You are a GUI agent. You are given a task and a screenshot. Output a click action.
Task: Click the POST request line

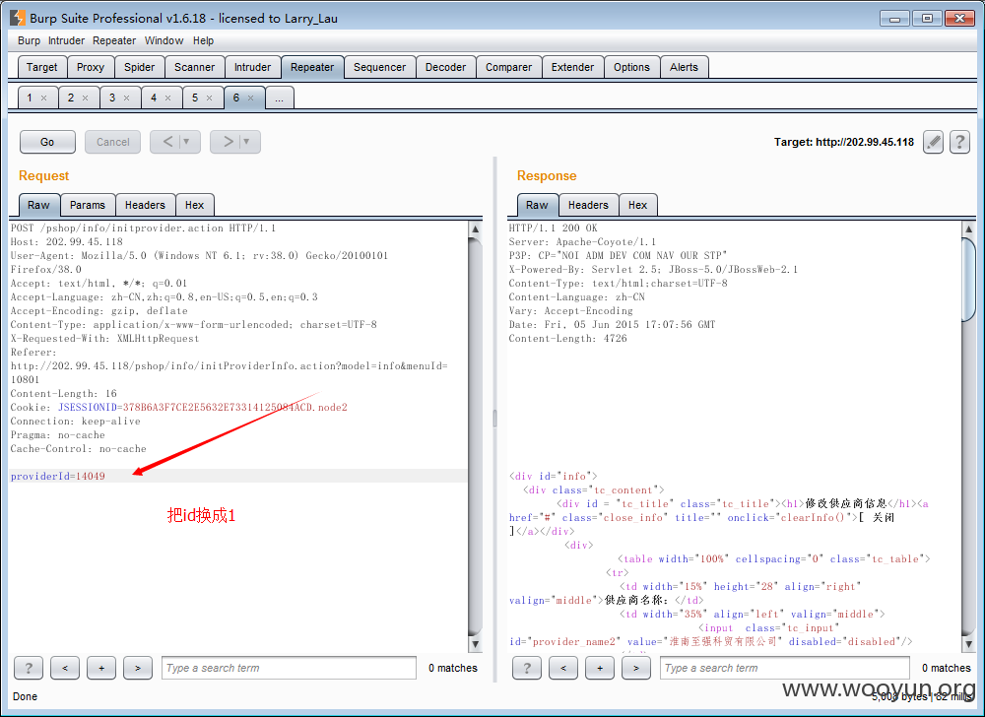143,228
